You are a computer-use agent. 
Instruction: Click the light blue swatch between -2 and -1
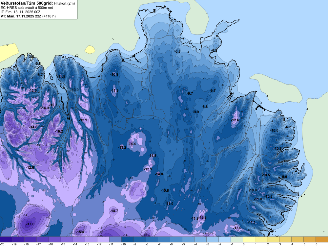(225, 239)
